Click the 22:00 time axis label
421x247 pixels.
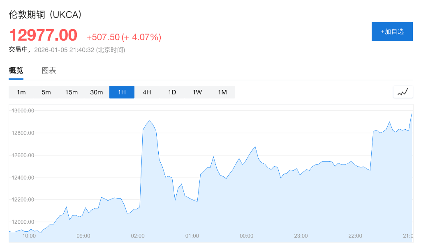tap(355, 236)
